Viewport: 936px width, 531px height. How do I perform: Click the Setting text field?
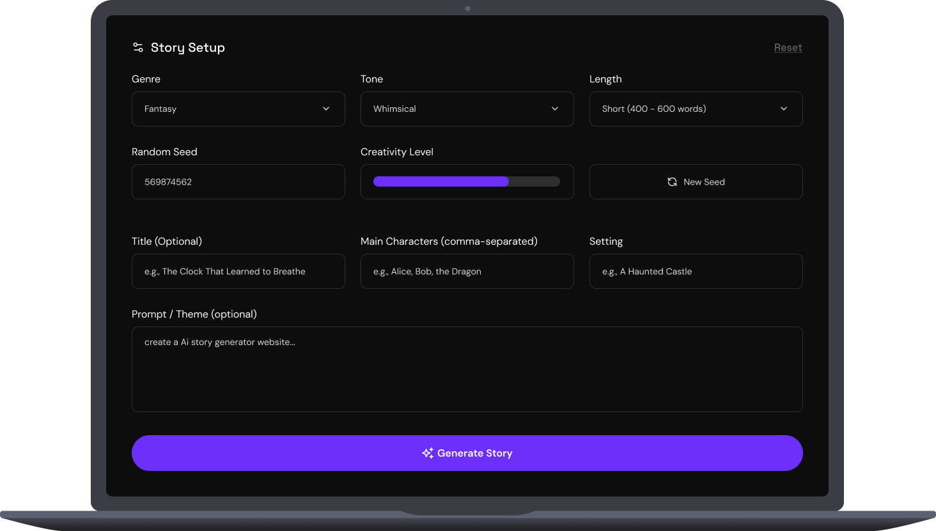pyautogui.click(x=696, y=272)
